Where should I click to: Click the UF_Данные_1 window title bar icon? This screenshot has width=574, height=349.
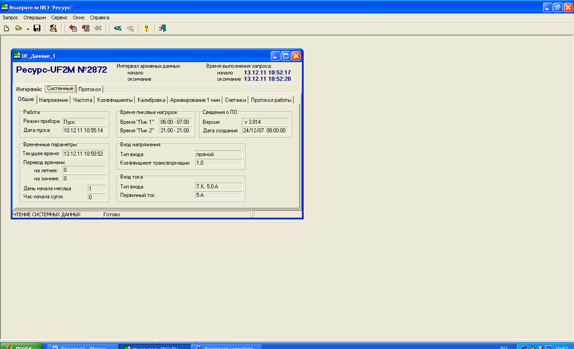click(x=17, y=56)
